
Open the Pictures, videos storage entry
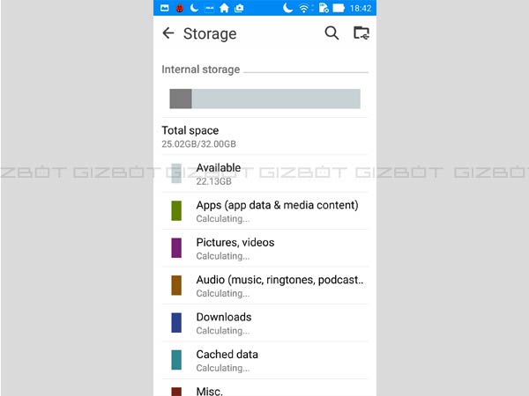tap(235, 248)
